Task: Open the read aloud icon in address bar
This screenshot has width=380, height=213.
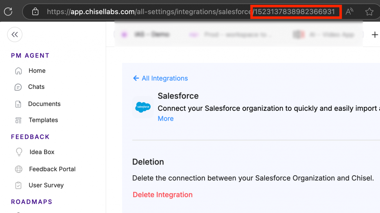Action: 349,11
